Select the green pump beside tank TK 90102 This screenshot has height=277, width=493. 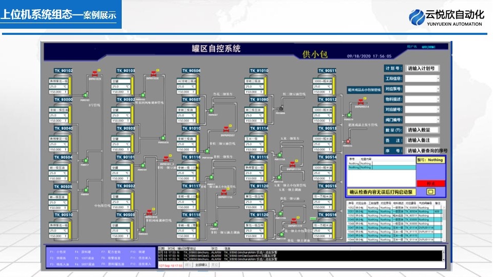coord(85,95)
